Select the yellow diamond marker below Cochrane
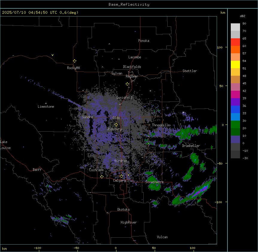Viewport: 258px width, 252px height. 102,177
